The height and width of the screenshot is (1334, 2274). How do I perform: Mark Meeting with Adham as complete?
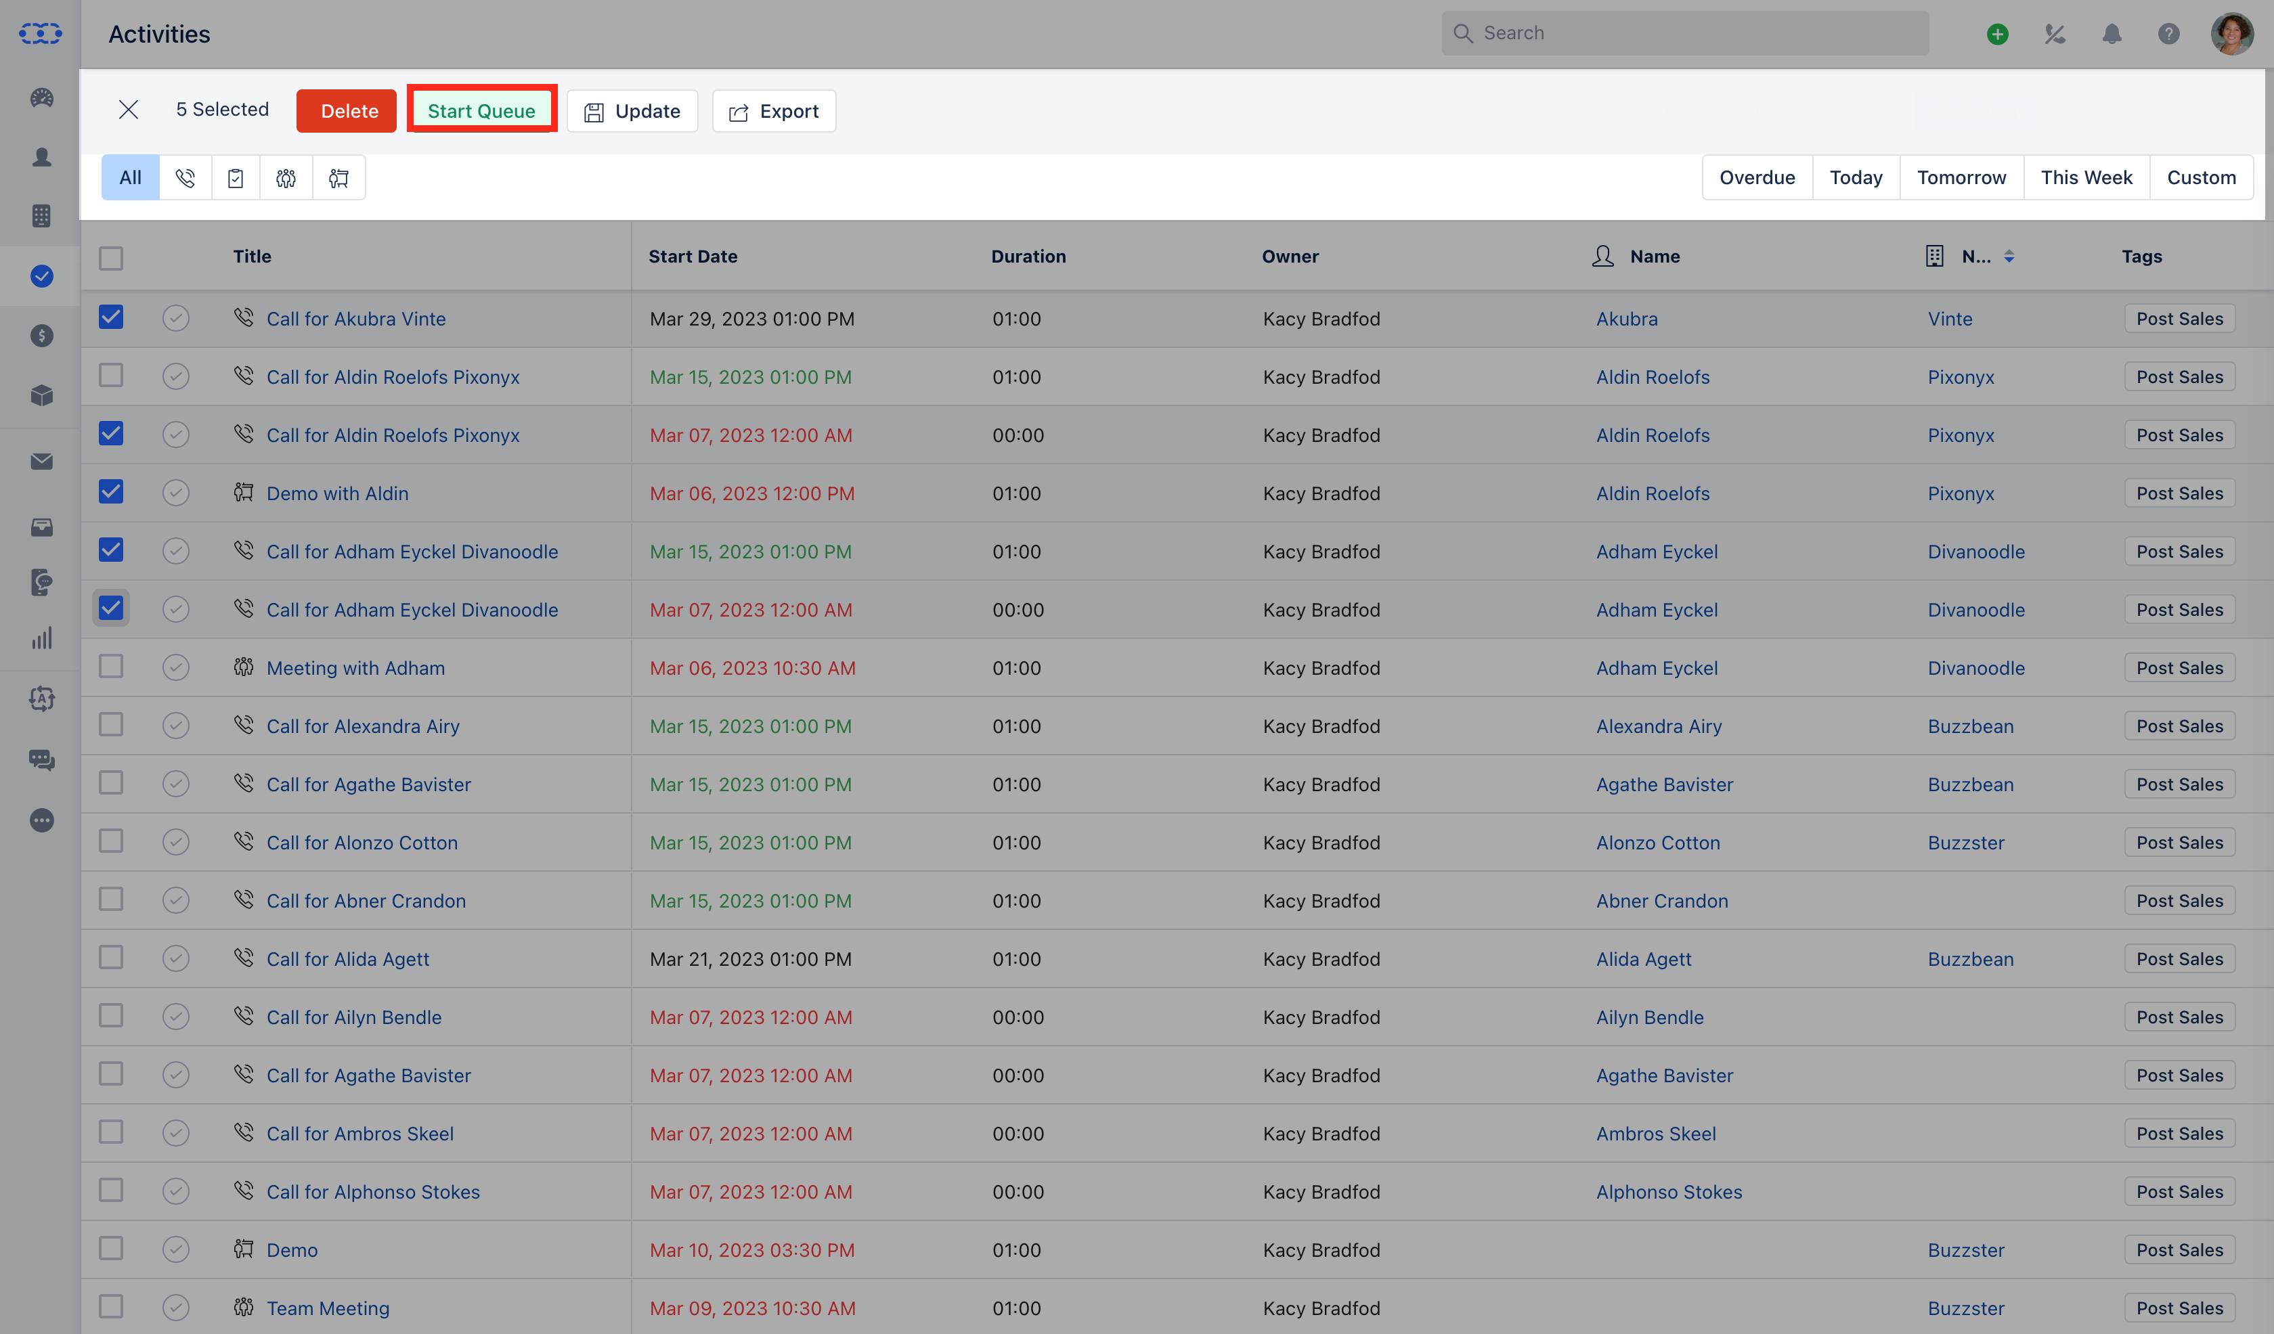[x=176, y=667]
